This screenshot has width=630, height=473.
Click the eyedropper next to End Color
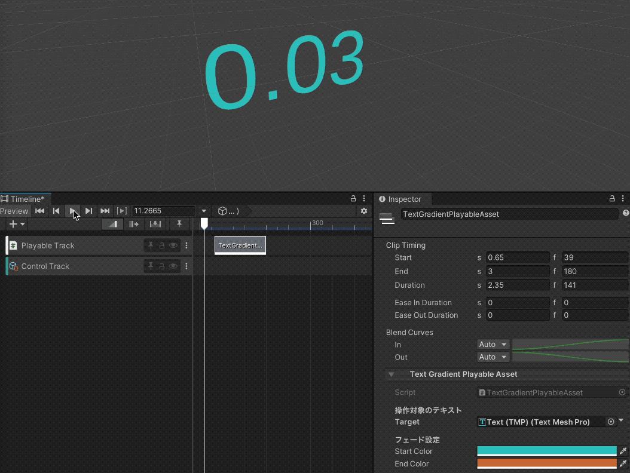click(x=622, y=463)
